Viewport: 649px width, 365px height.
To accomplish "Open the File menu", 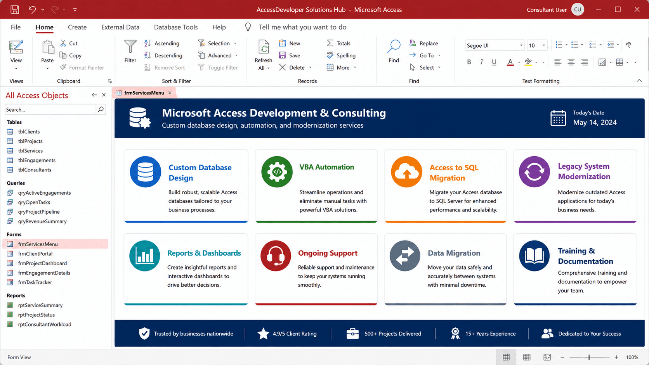I will [16, 27].
